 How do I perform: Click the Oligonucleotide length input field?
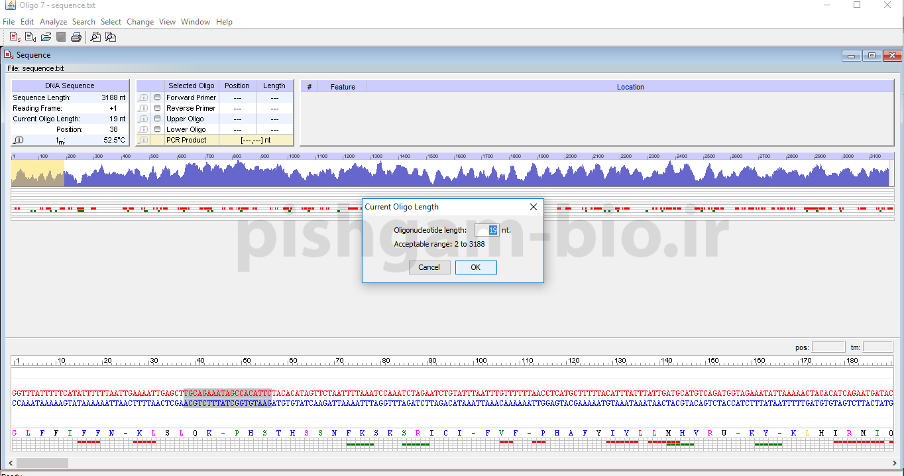coord(486,230)
